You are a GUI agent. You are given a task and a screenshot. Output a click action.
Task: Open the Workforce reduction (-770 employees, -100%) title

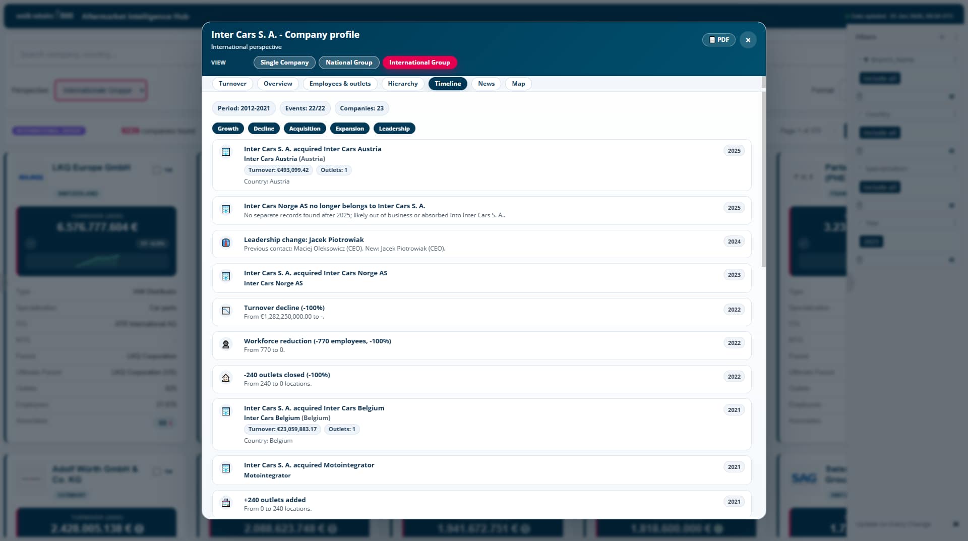(x=318, y=341)
